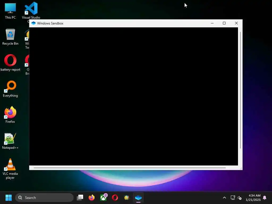Open Opera browser from the taskbar
The height and width of the screenshot is (204, 272).
point(115,198)
